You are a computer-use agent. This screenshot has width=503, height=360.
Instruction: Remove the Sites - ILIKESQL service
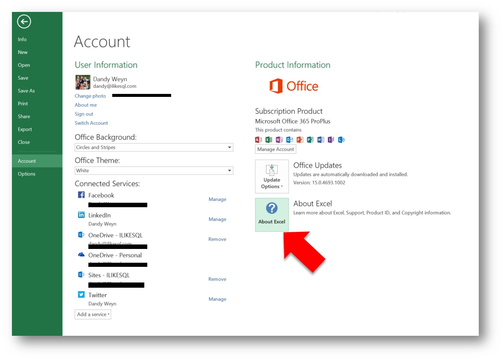tap(217, 279)
